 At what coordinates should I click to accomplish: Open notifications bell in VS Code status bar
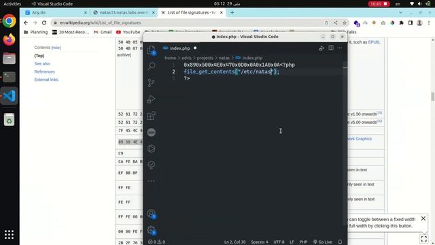click(x=340, y=242)
